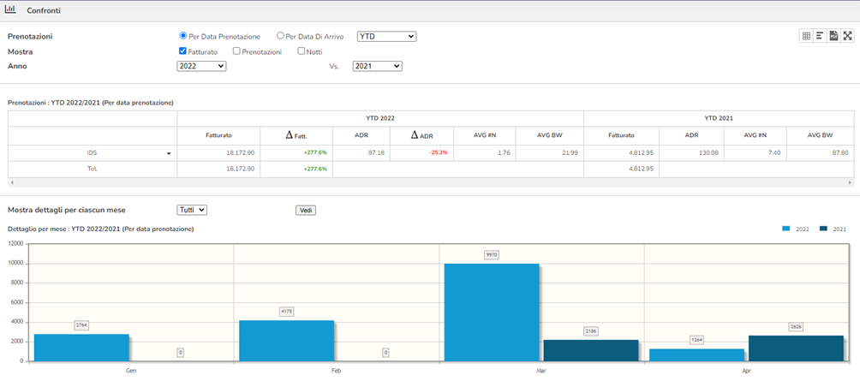Open the Tutti month dropdown
Viewport: 860px width, 381px height.
tap(191, 210)
